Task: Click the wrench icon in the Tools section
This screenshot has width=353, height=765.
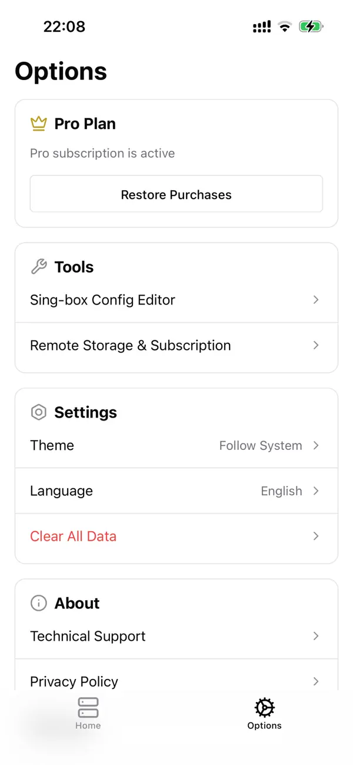Action: (x=38, y=266)
